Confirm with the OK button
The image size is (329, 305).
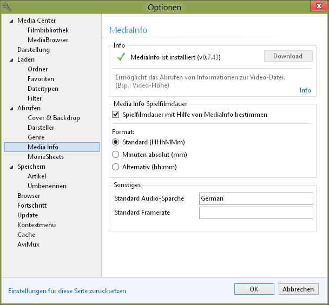tap(254, 289)
